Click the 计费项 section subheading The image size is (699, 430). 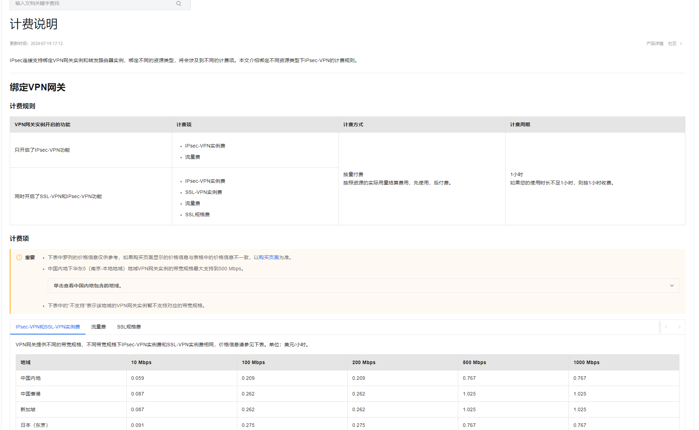[x=19, y=239]
